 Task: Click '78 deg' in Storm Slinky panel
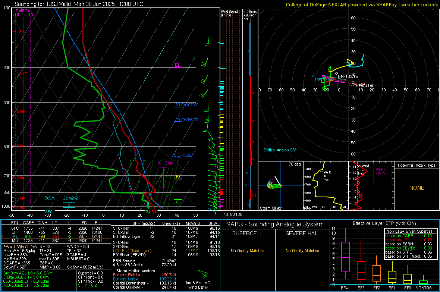click(295, 164)
